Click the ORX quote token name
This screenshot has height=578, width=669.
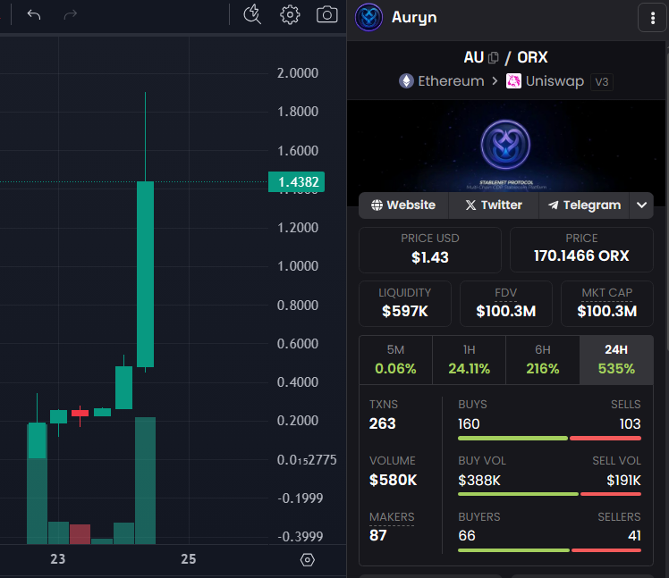(532, 57)
